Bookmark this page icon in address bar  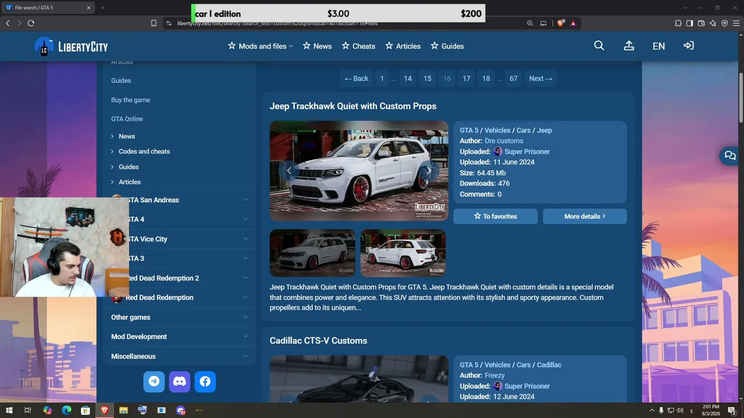point(153,23)
